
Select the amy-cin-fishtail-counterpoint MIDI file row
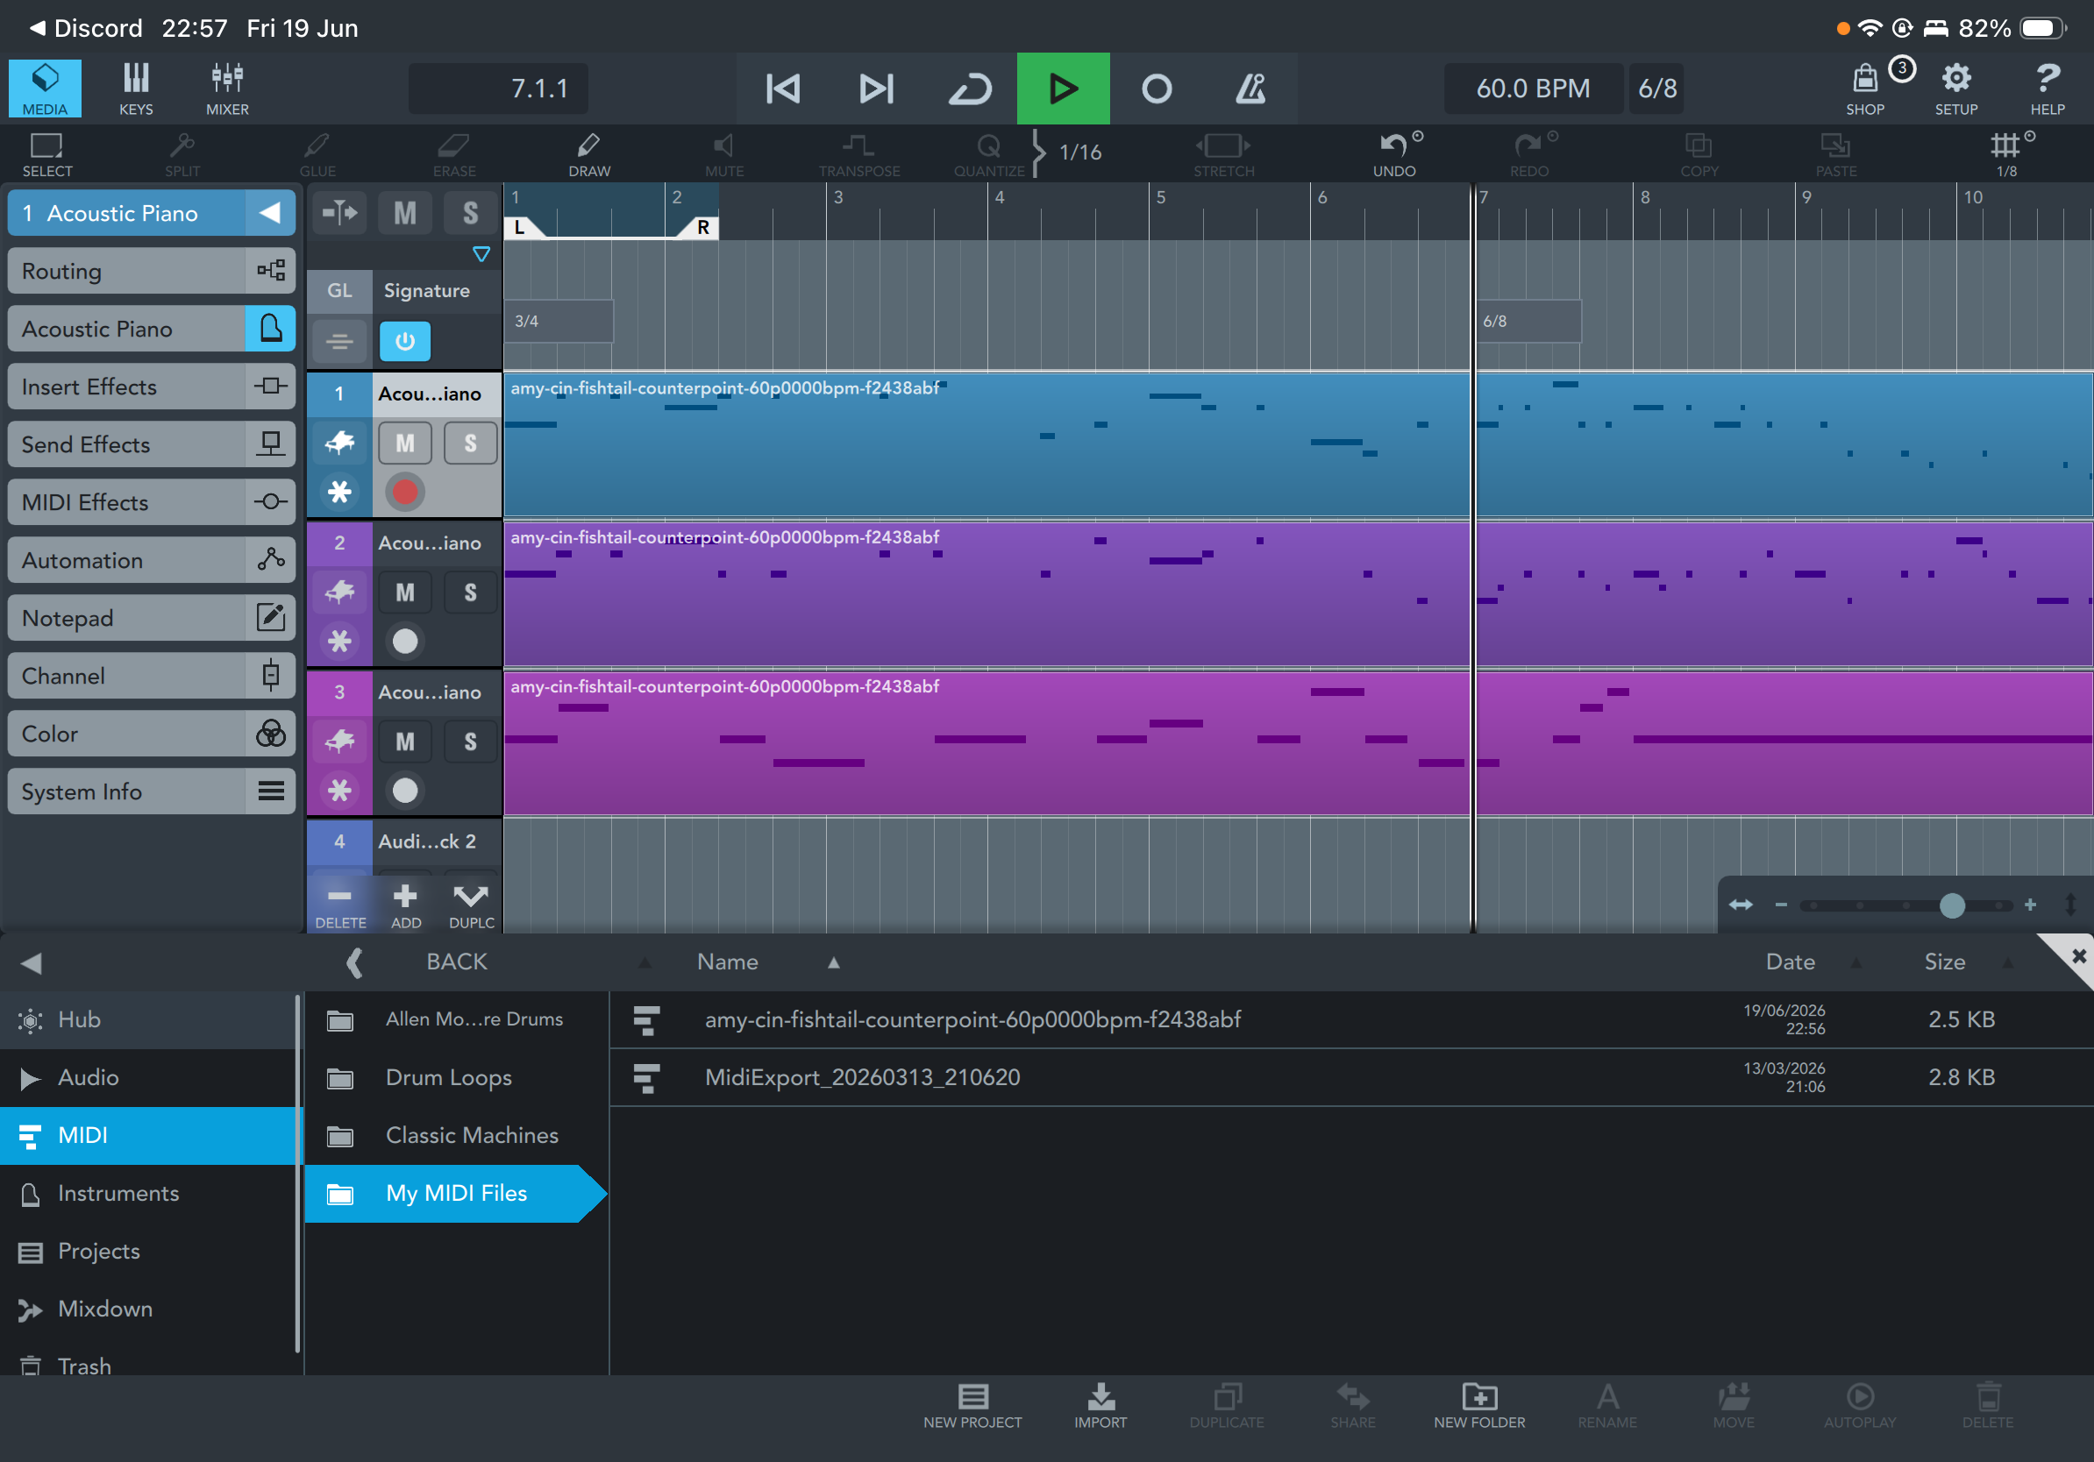click(1351, 1019)
